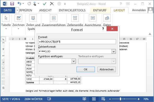154x102 pixels.
Task: Switch to Print Layout view in status bar
Action: (x=94, y=99)
